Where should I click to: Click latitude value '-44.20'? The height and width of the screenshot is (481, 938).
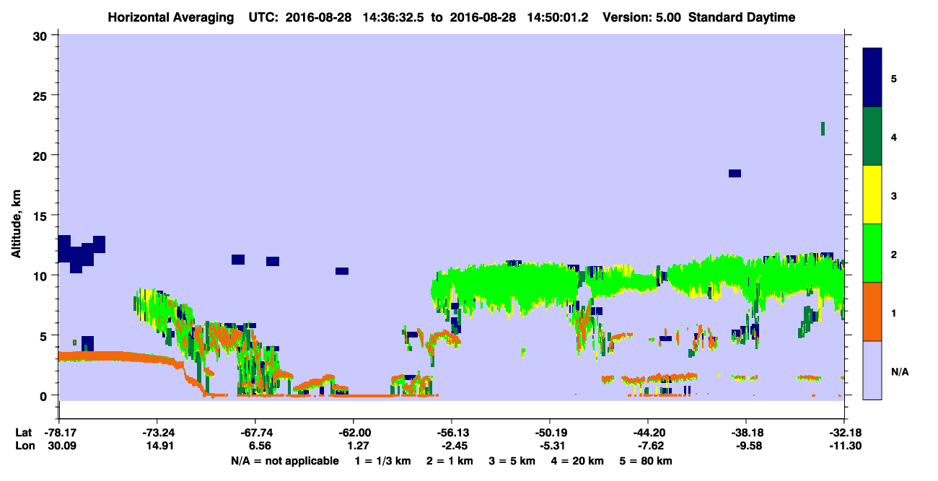pyautogui.click(x=648, y=433)
